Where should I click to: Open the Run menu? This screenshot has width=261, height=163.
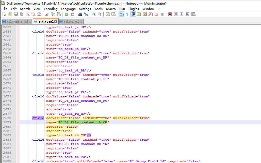point(122,9)
